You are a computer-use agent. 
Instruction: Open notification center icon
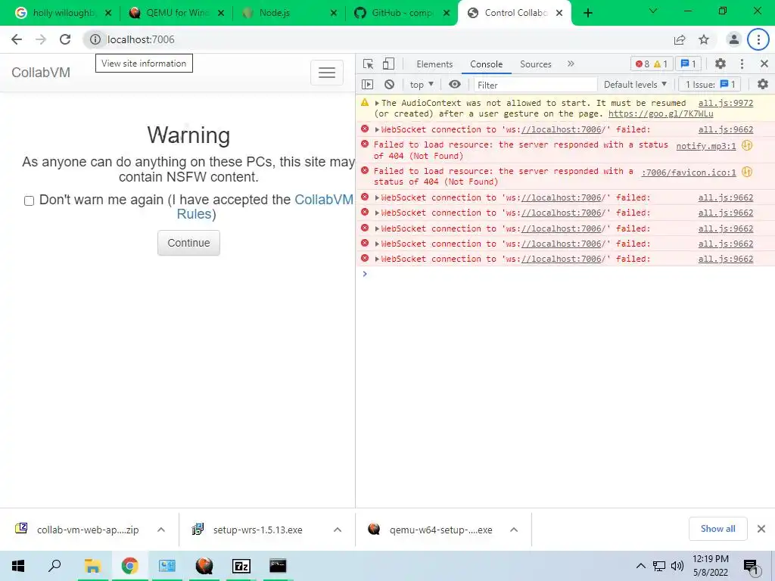pos(751,567)
